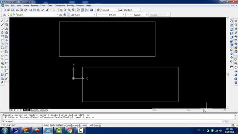The width and height of the screenshot is (238, 134).
Task: Open the Format menu
Action: tap(34, 6)
